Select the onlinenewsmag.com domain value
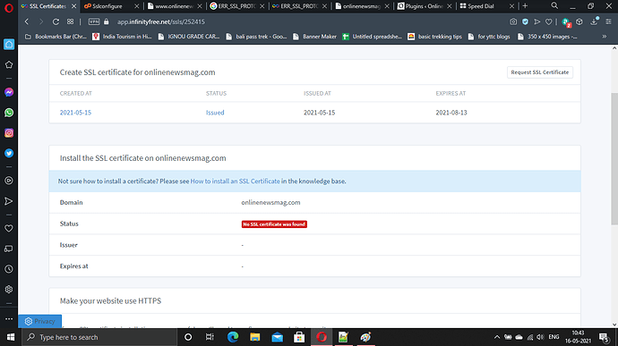 pyautogui.click(x=270, y=202)
